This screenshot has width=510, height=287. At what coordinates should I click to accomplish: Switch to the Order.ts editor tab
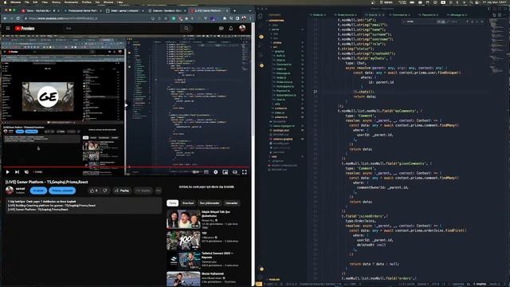click(x=319, y=15)
